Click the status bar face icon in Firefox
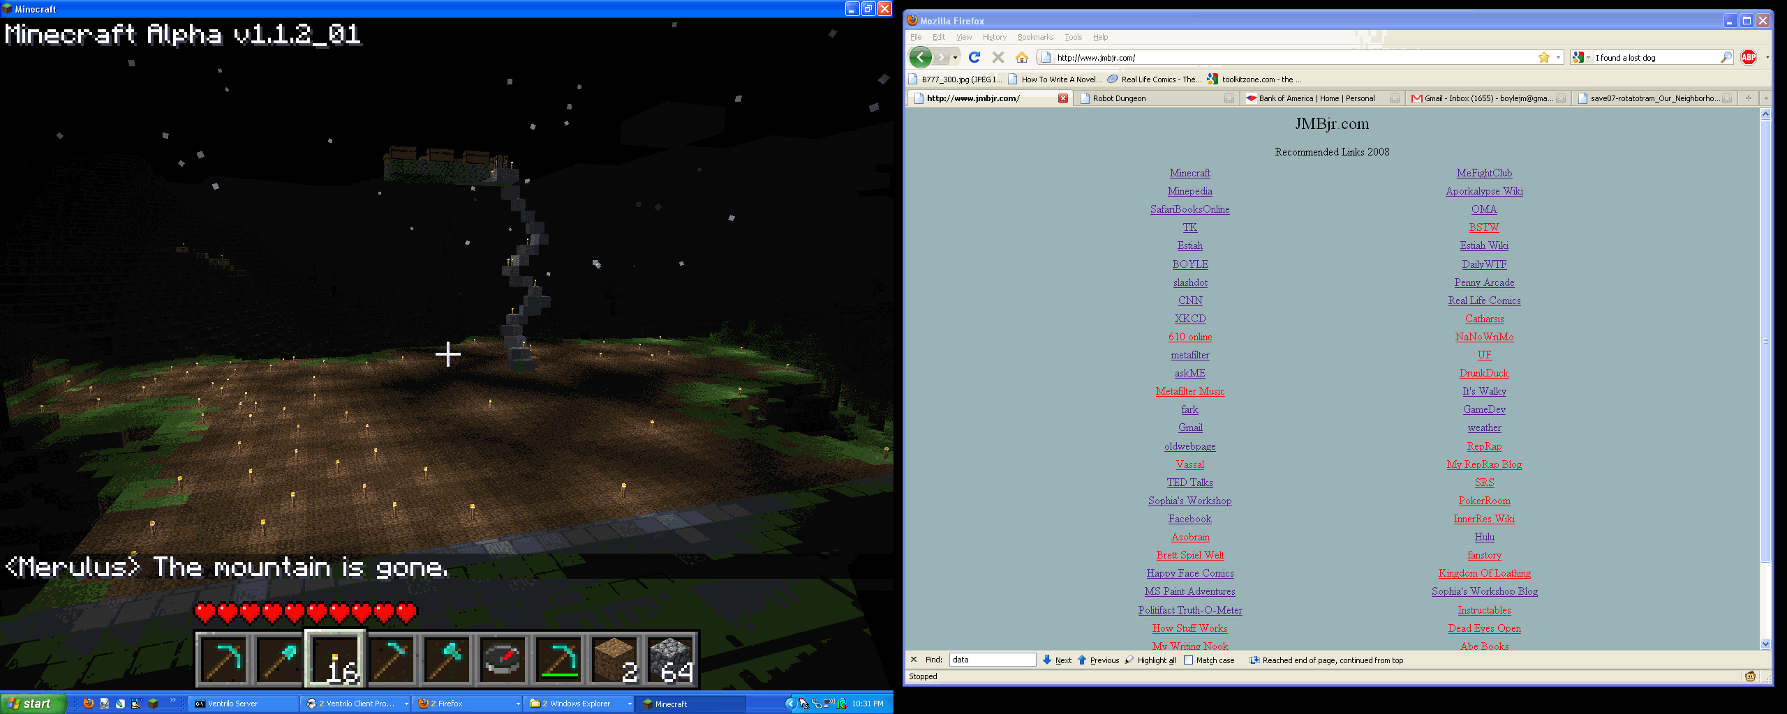 tap(1750, 676)
